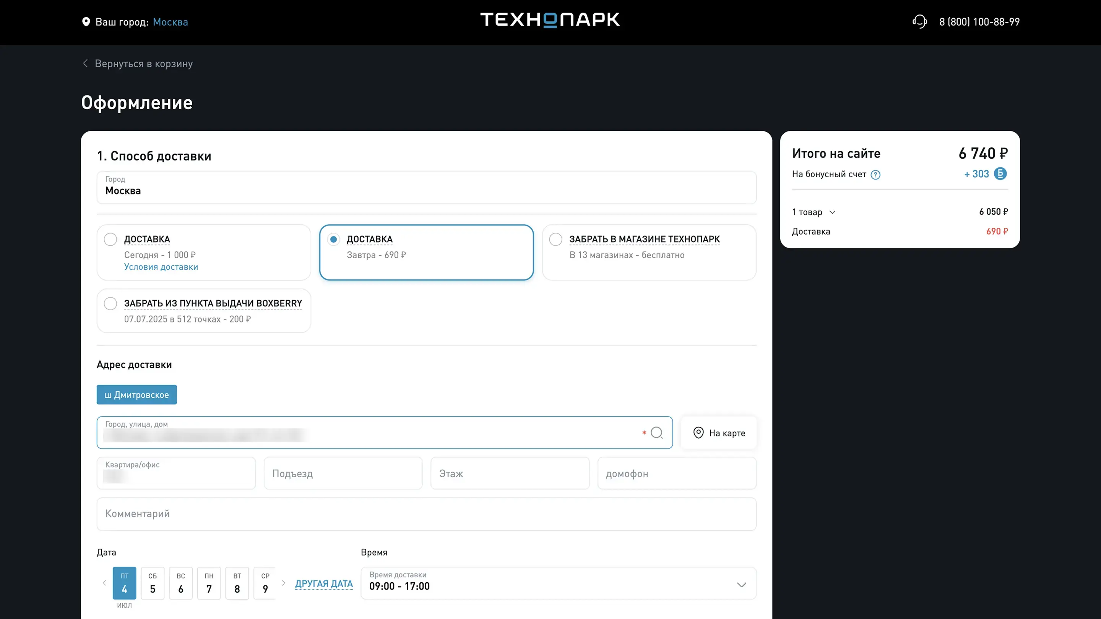Click the previous dates left arrow
The height and width of the screenshot is (619, 1101).
pyautogui.click(x=104, y=583)
